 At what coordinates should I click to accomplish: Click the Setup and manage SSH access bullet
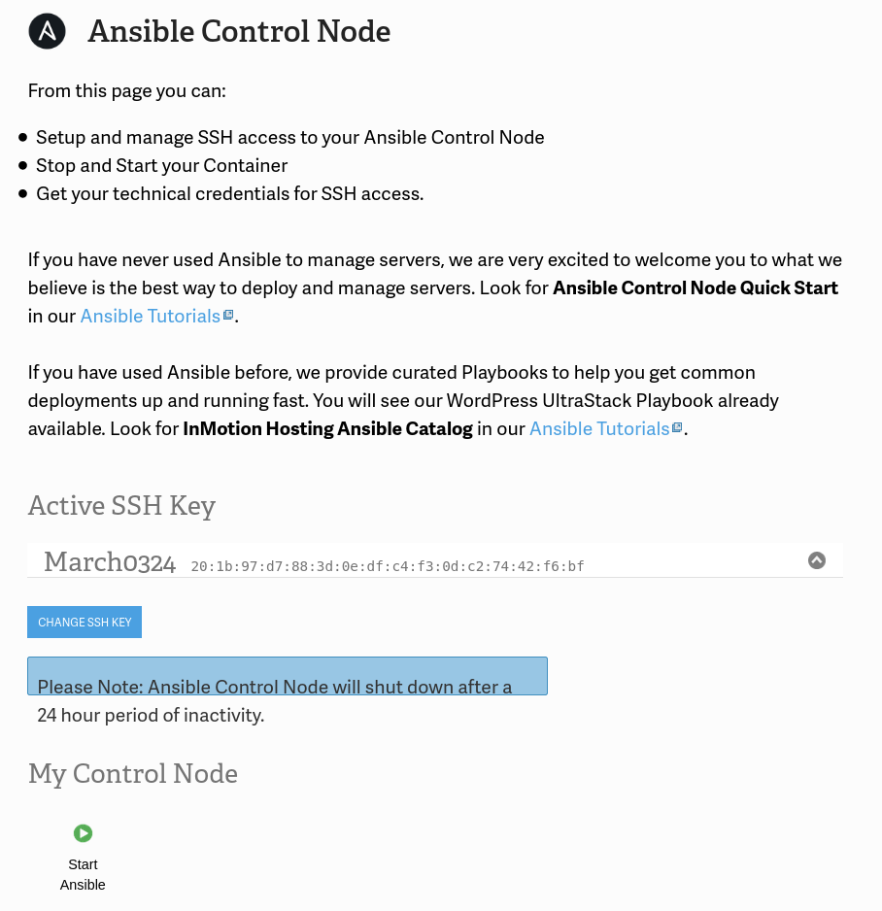289,138
